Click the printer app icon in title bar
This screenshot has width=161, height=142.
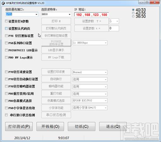tap(3, 3)
